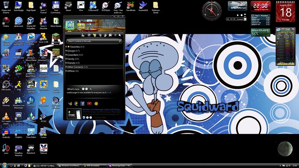
Task: Launch DVDStyler desktop shortcut
Action: (x=106, y=6)
